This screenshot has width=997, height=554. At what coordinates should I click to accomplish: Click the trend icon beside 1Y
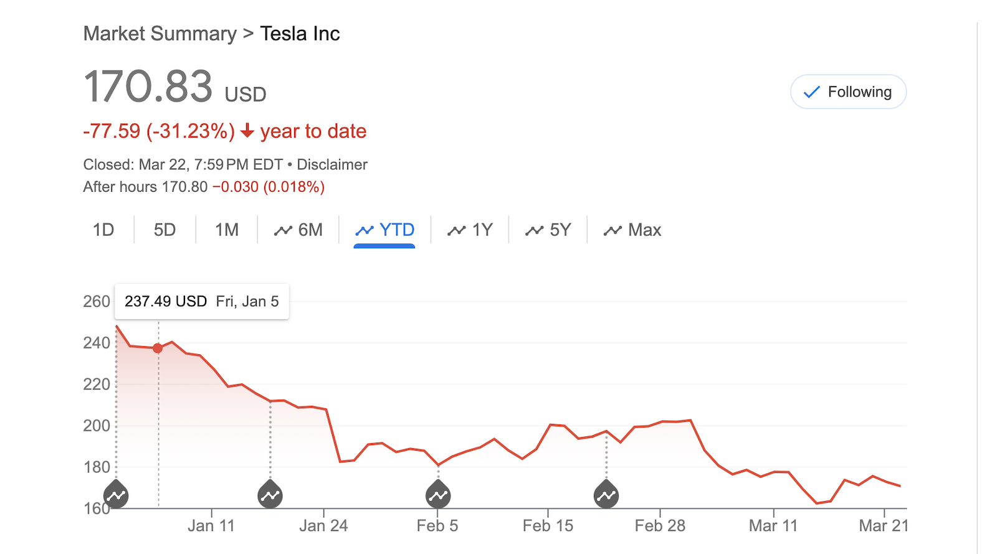456,231
